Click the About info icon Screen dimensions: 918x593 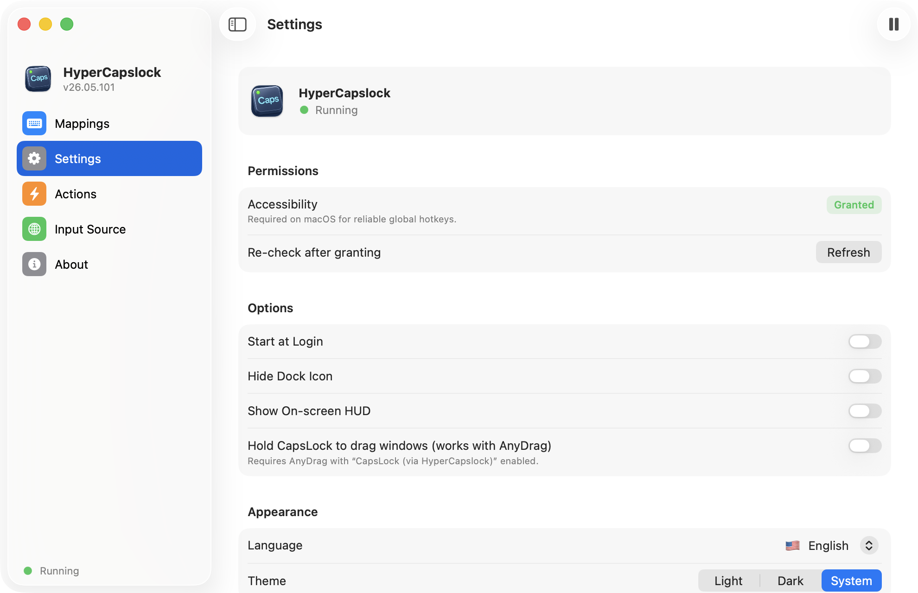(34, 264)
